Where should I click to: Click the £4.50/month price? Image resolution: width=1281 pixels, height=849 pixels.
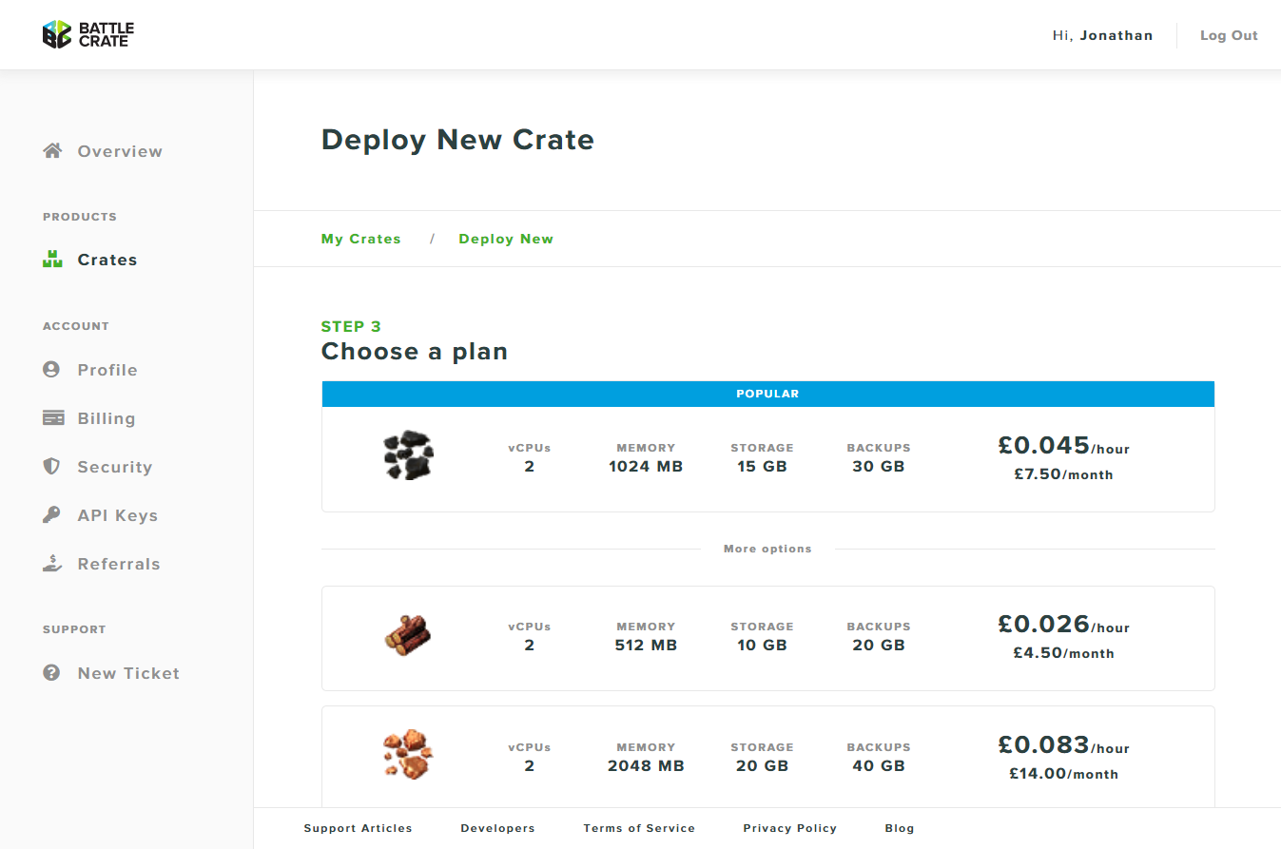1063,653
